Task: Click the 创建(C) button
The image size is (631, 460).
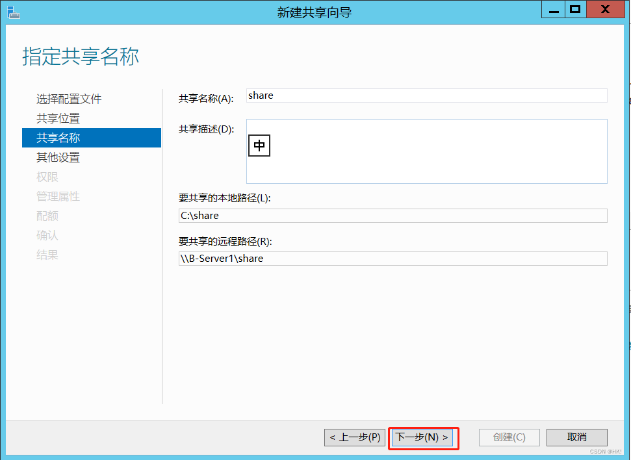Action: 509,437
